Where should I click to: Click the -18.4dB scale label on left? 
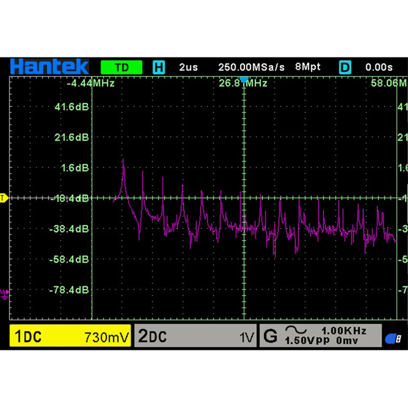click(69, 199)
